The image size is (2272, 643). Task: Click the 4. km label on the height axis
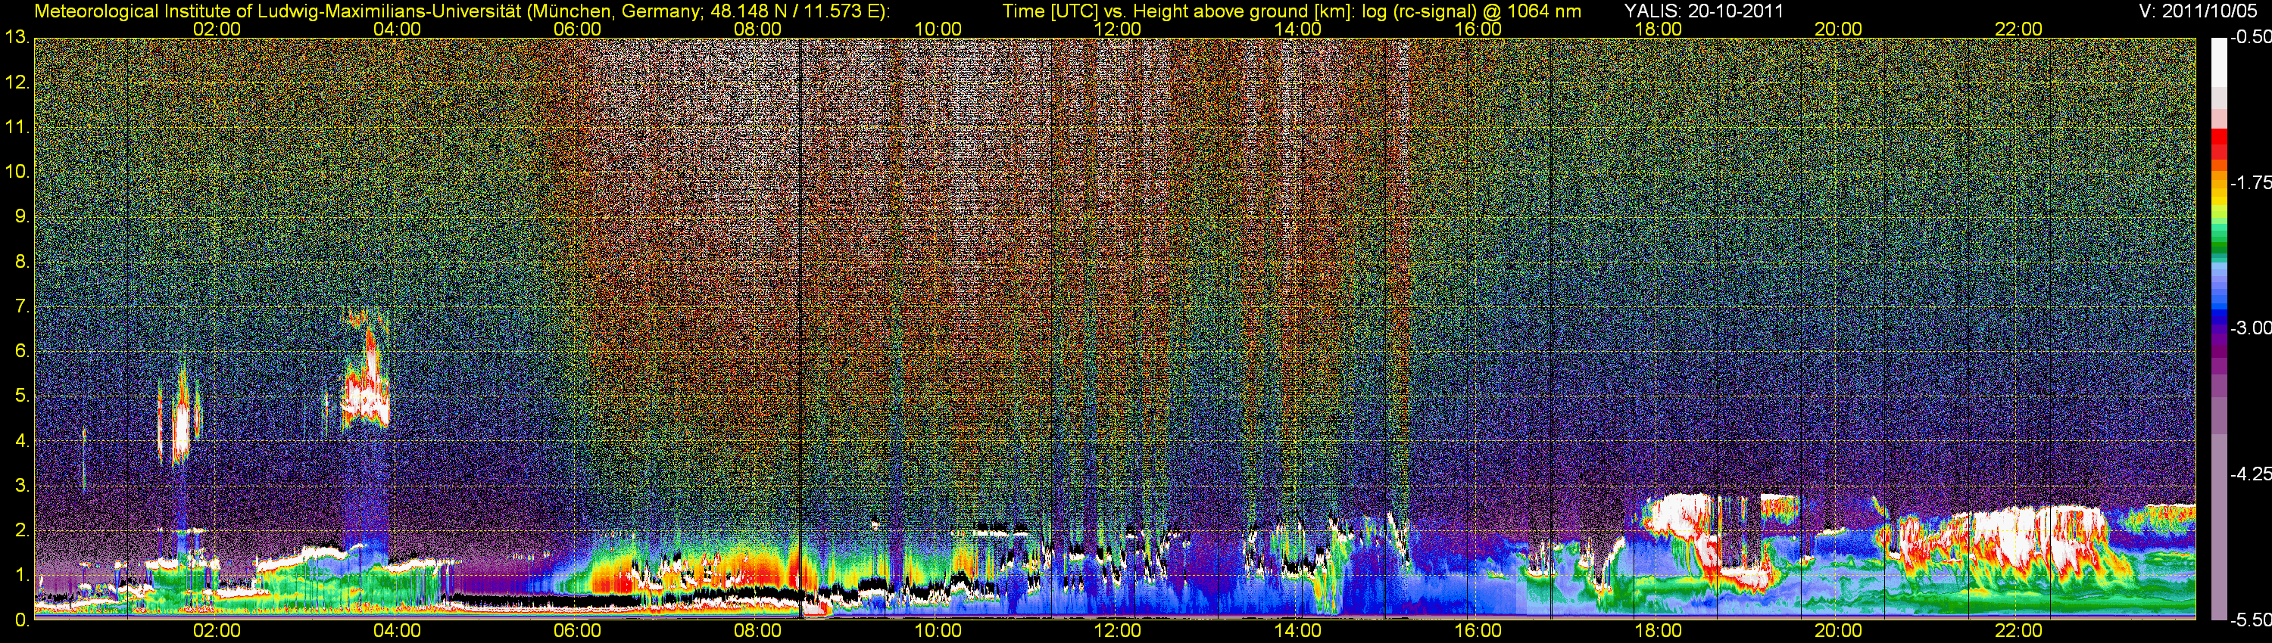(x=23, y=440)
